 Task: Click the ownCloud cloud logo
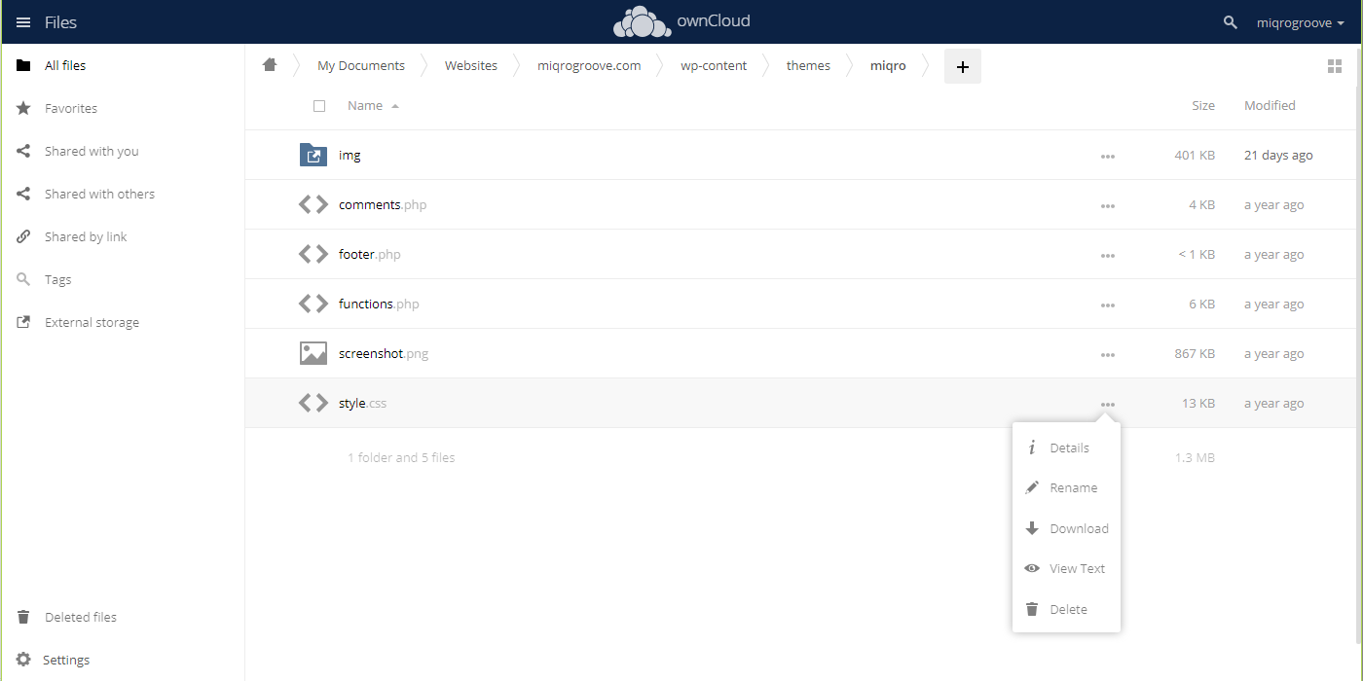click(642, 21)
